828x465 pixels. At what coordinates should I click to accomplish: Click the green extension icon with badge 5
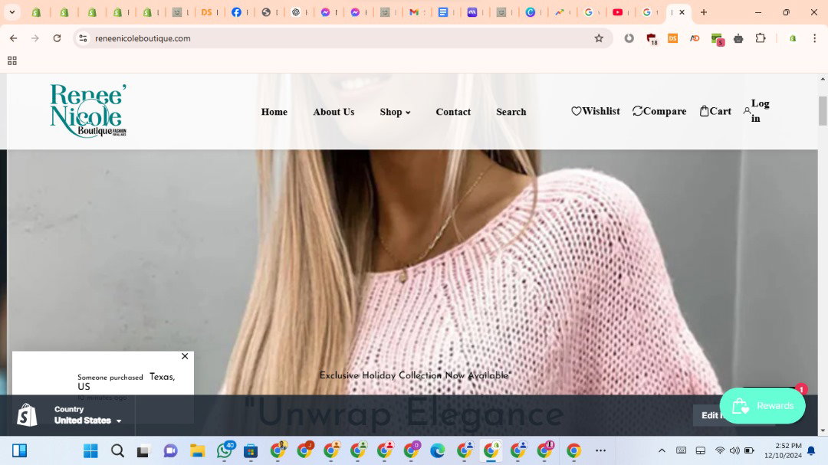(x=717, y=38)
